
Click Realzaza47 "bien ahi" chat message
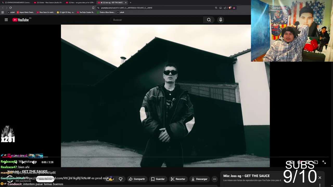[x=15, y=167]
